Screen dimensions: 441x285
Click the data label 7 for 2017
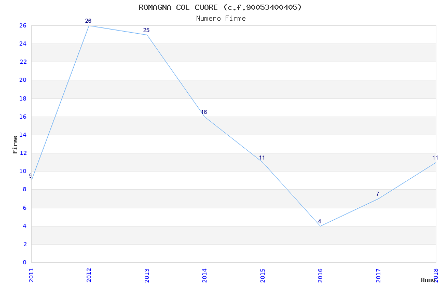(x=377, y=194)
